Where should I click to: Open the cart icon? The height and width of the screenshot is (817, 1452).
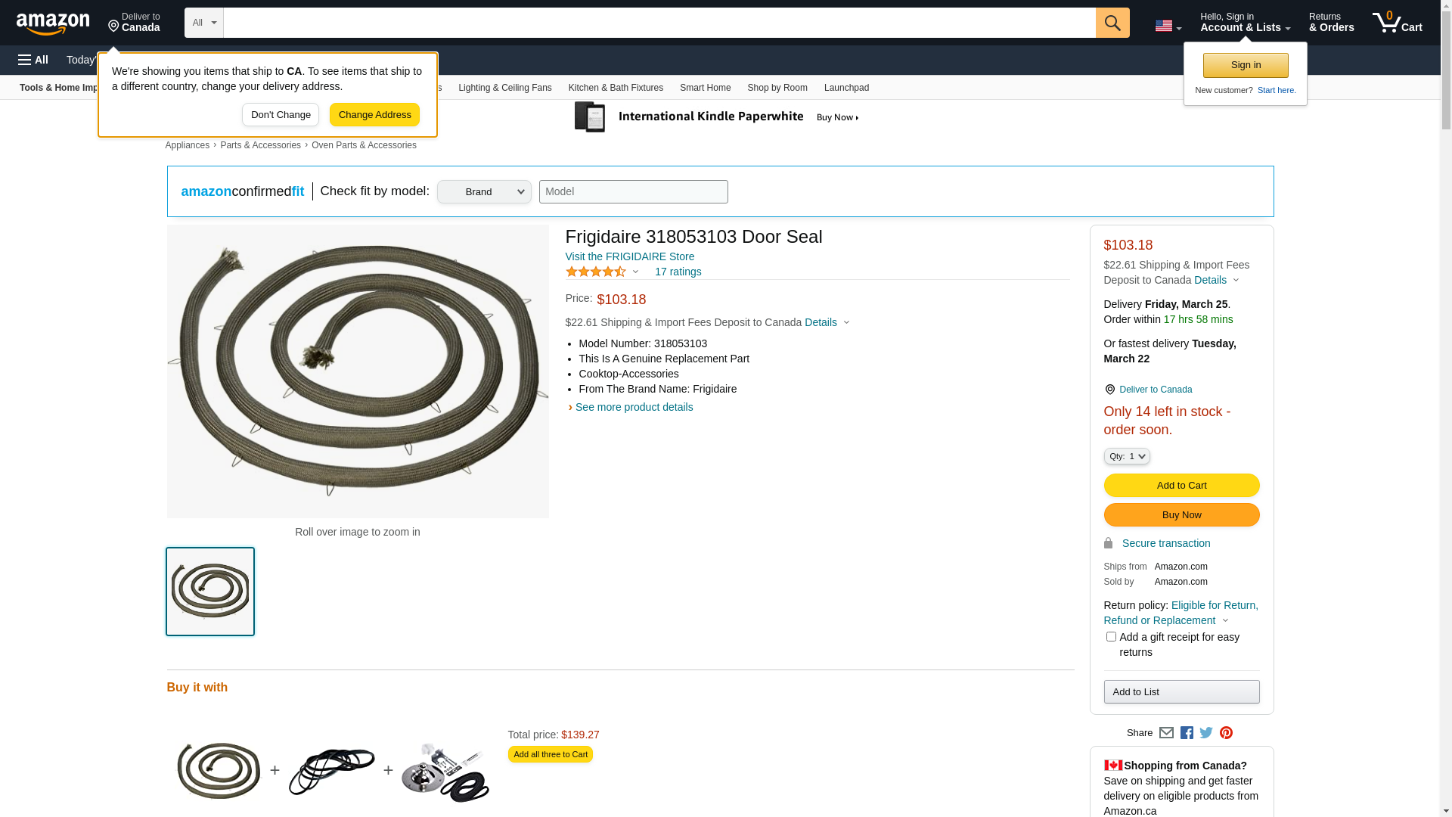tap(1398, 23)
